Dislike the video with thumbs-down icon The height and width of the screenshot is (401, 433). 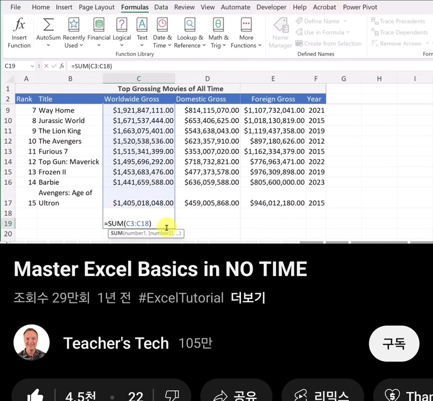tap(172, 396)
